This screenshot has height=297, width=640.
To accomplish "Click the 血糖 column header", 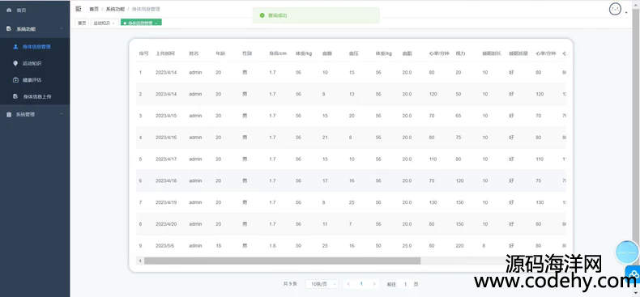I will point(327,53).
